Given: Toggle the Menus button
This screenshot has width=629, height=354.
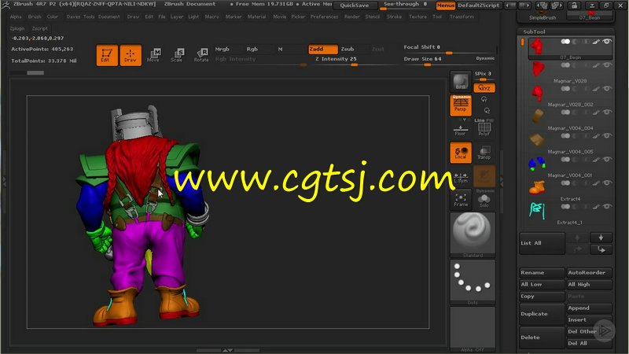Looking at the screenshot, I should pyautogui.click(x=446, y=6).
